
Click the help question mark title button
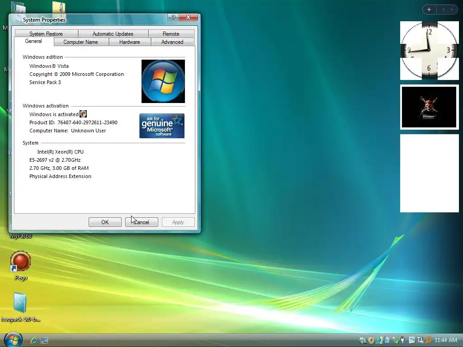pyautogui.click(x=173, y=18)
